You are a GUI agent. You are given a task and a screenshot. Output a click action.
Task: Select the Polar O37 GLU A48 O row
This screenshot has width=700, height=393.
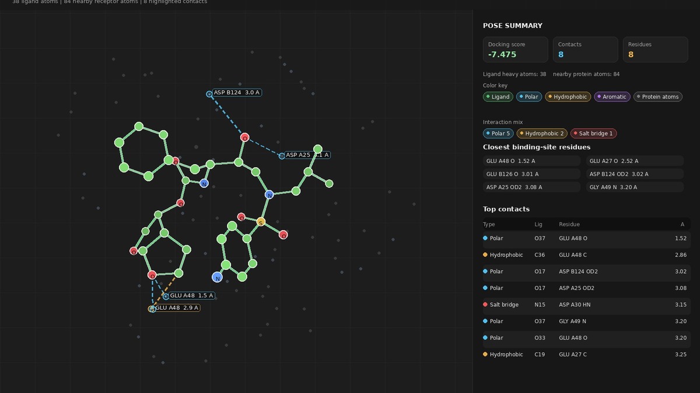coord(586,238)
